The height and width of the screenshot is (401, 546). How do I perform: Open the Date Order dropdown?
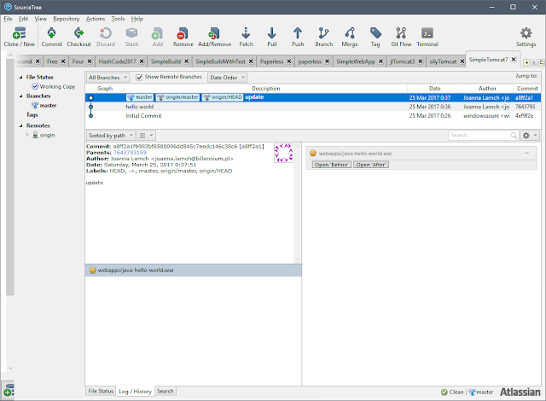click(x=227, y=78)
